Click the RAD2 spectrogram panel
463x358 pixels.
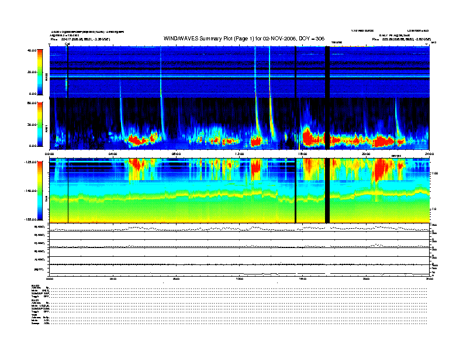pyautogui.click(x=239, y=72)
